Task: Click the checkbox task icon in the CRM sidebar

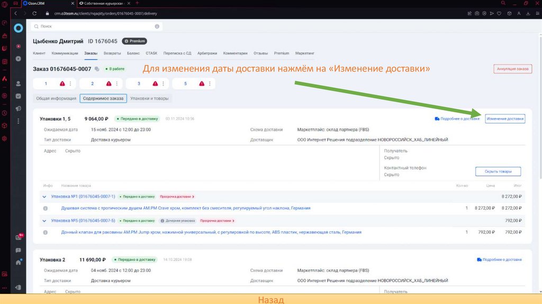Action: coord(19,96)
